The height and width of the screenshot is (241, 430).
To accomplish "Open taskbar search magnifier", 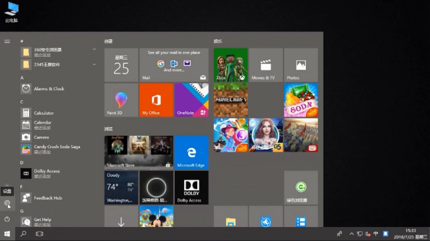I will 23,234.
